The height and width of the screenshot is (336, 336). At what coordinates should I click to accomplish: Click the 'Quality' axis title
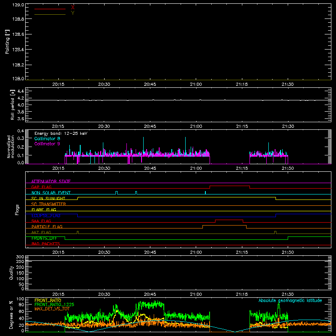[11, 273]
